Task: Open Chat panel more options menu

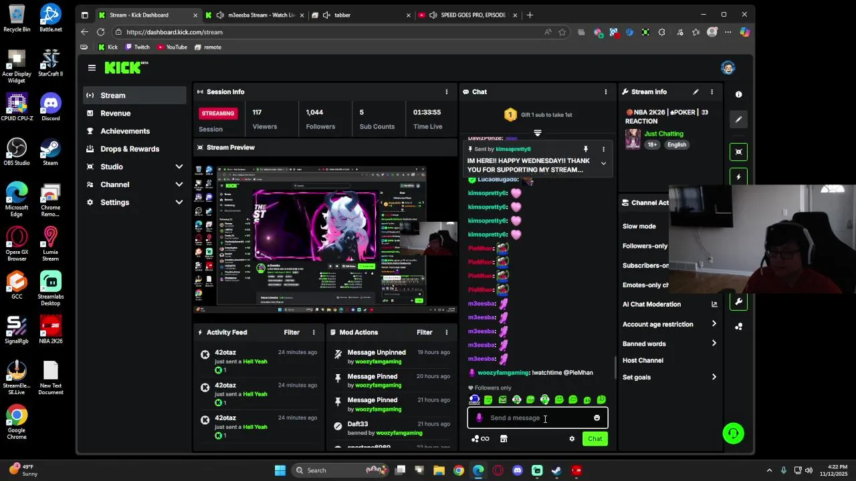Action: pos(606,92)
